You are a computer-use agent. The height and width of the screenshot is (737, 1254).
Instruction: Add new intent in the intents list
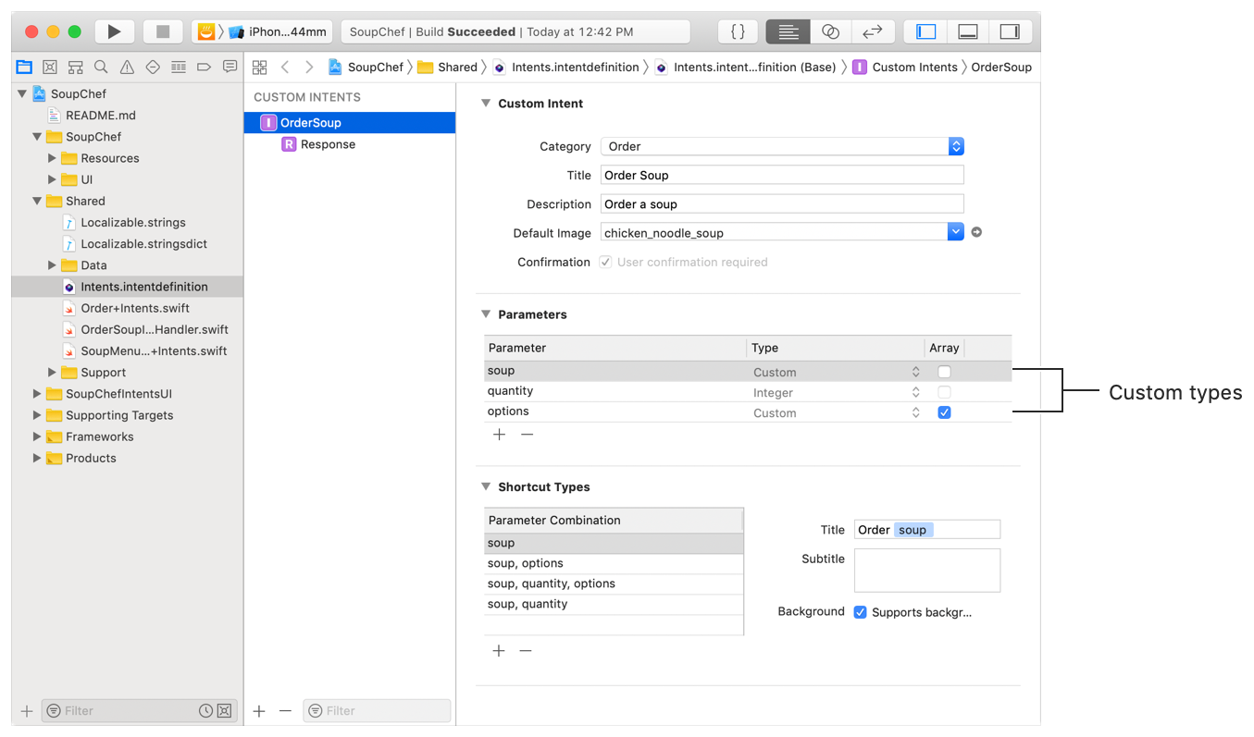259,711
